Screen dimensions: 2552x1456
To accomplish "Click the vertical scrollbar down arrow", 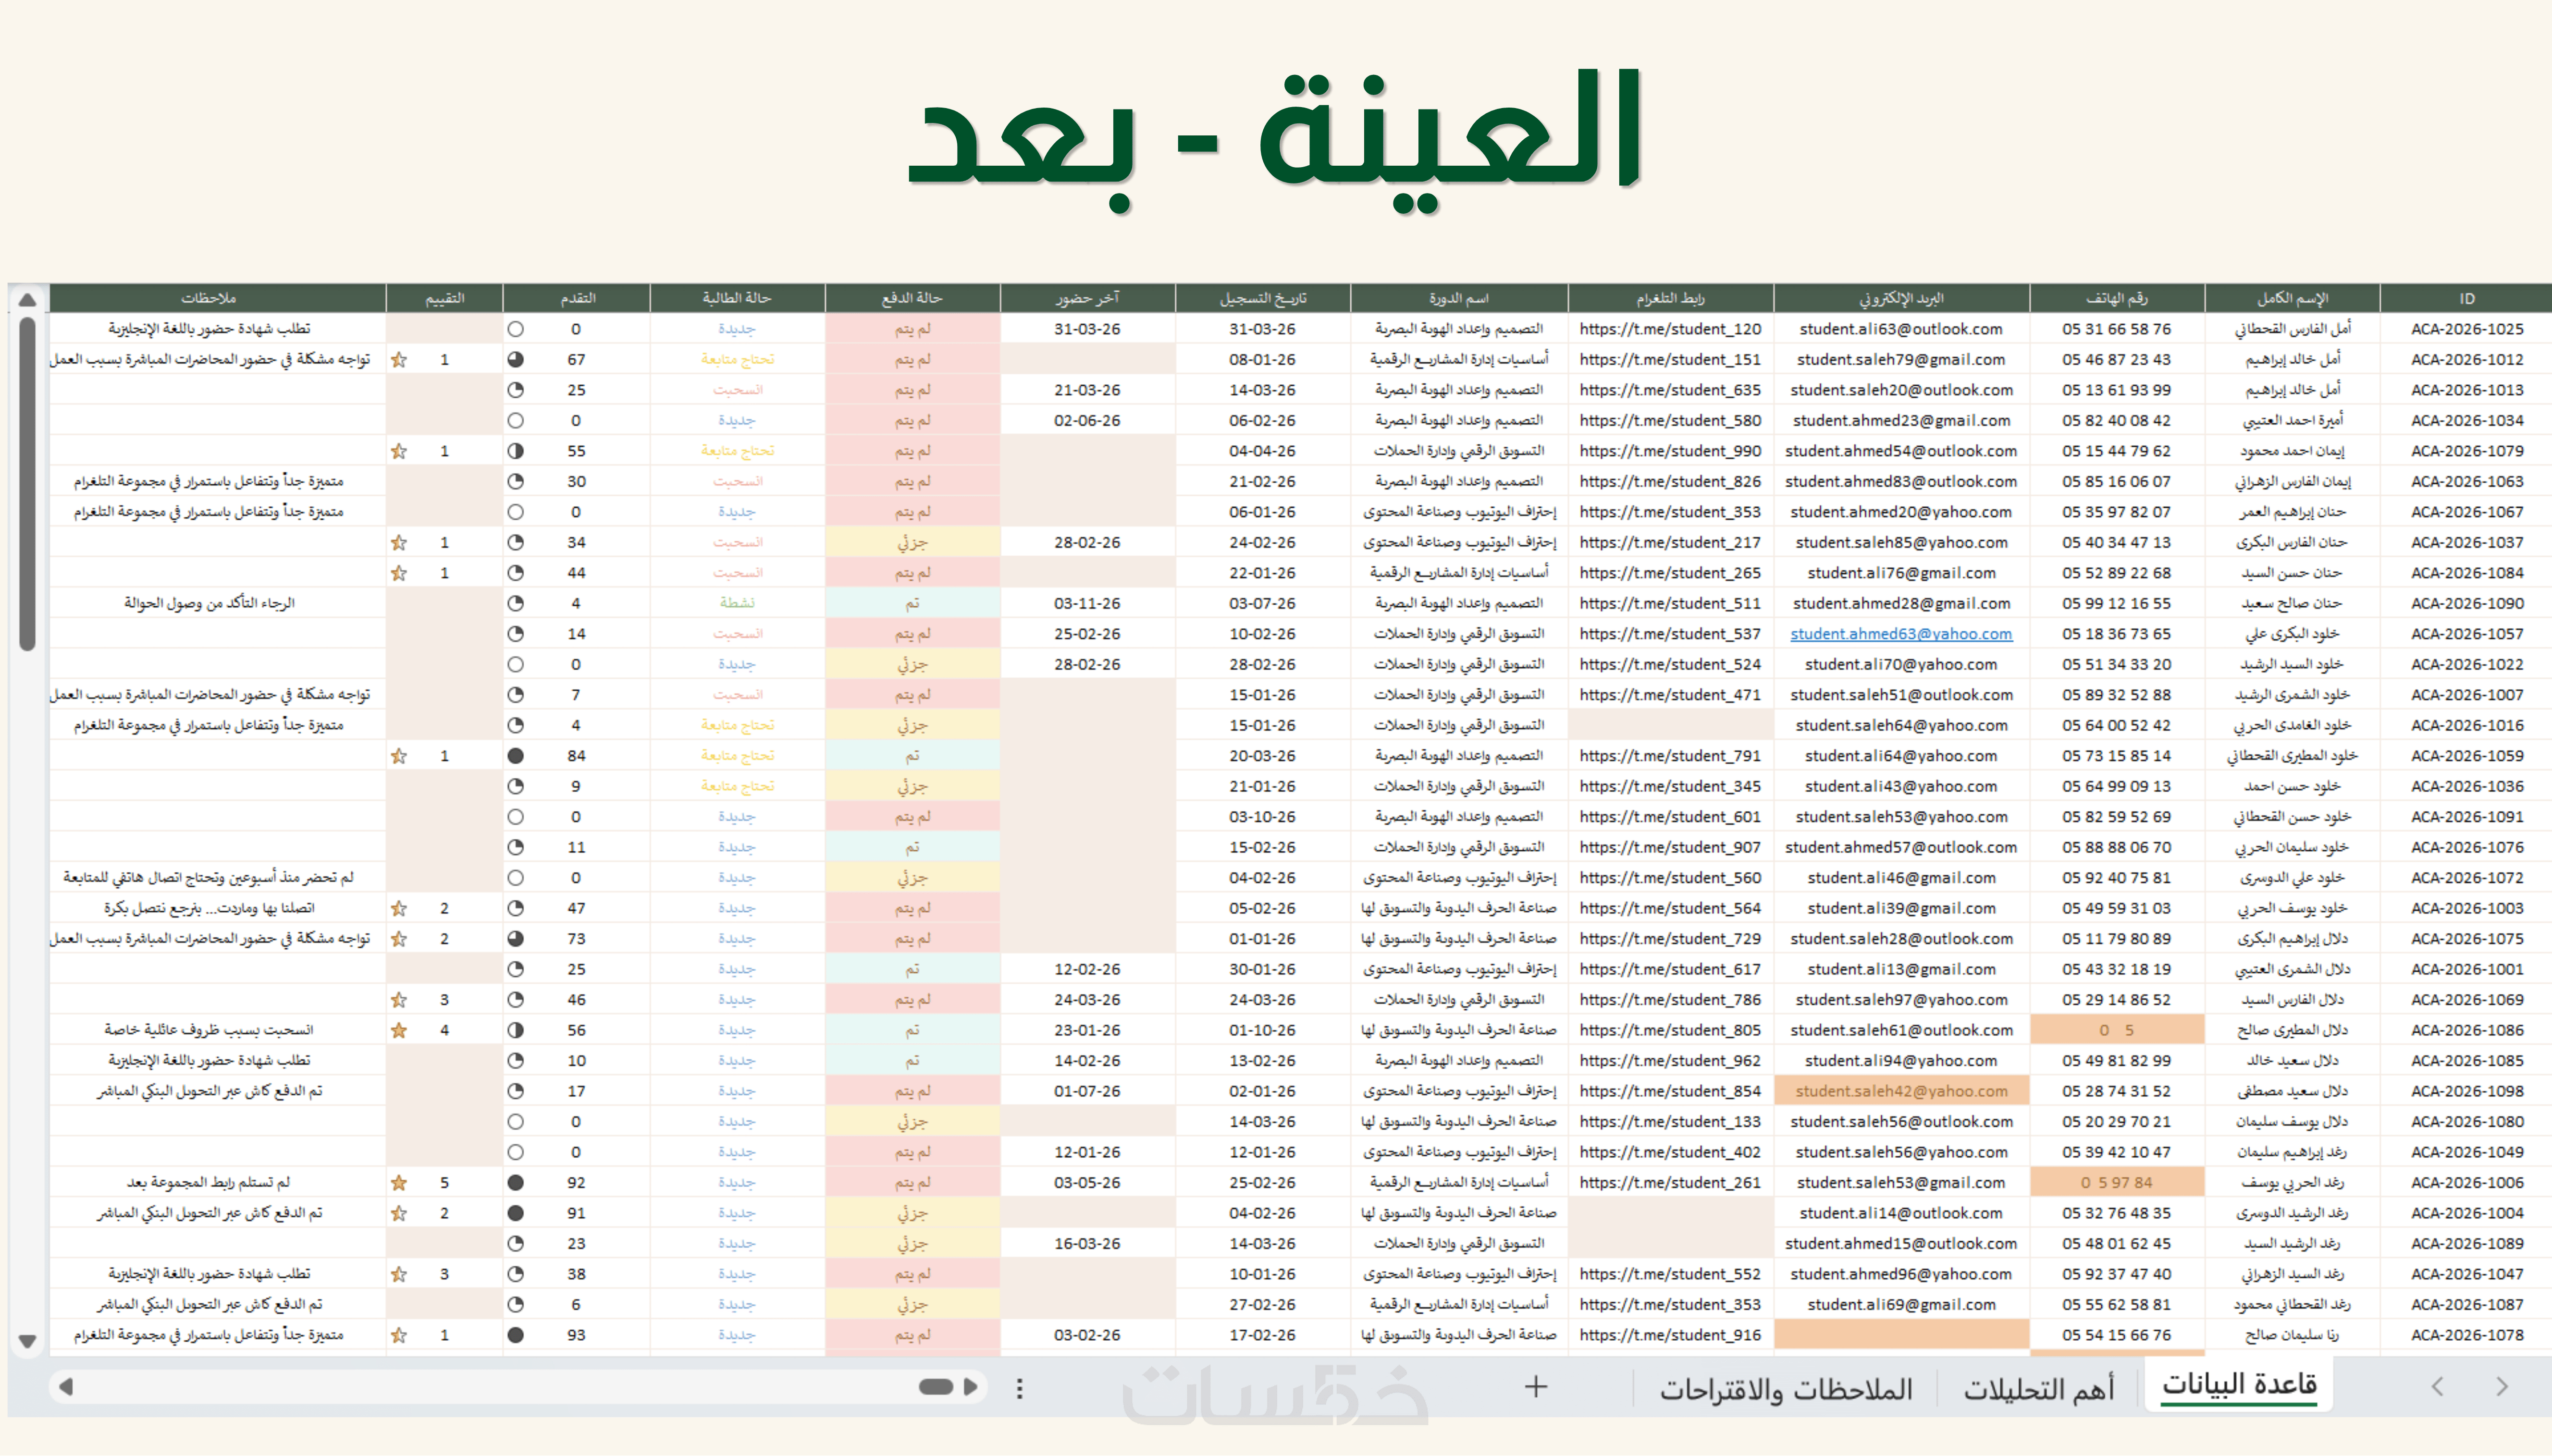I will click(x=28, y=1341).
